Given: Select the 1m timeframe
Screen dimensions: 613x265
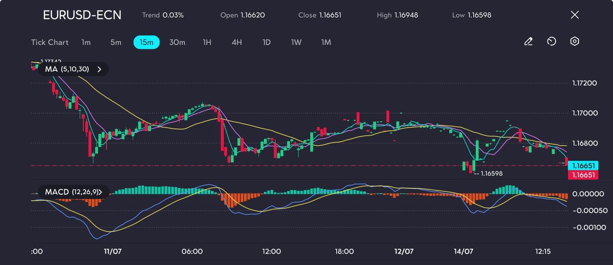Looking at the screenshot, I should 86,42.
